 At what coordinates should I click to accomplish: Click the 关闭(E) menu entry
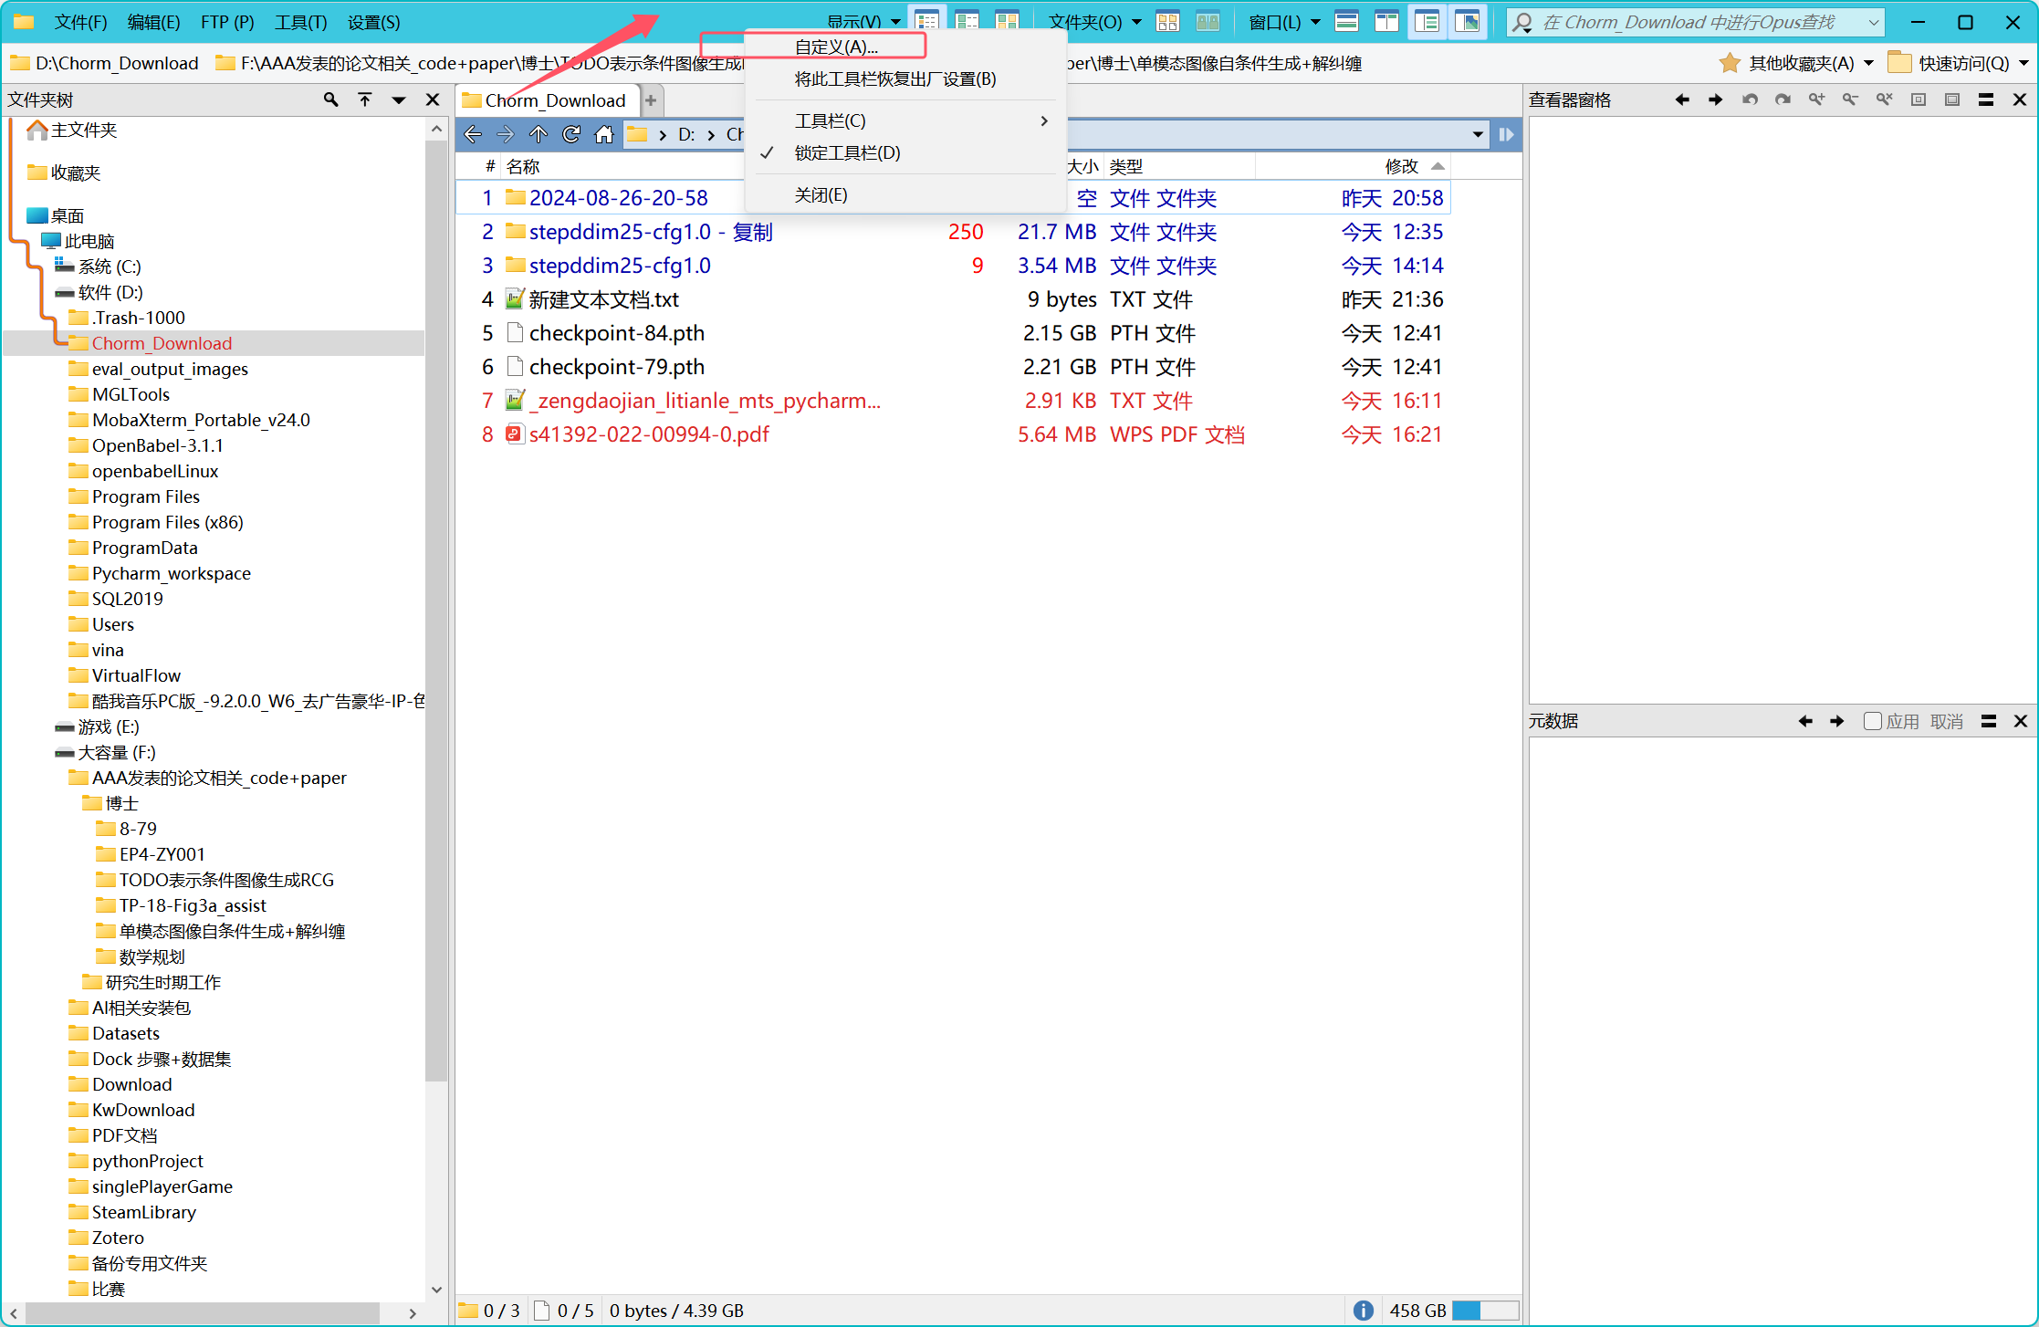point(821,194)
